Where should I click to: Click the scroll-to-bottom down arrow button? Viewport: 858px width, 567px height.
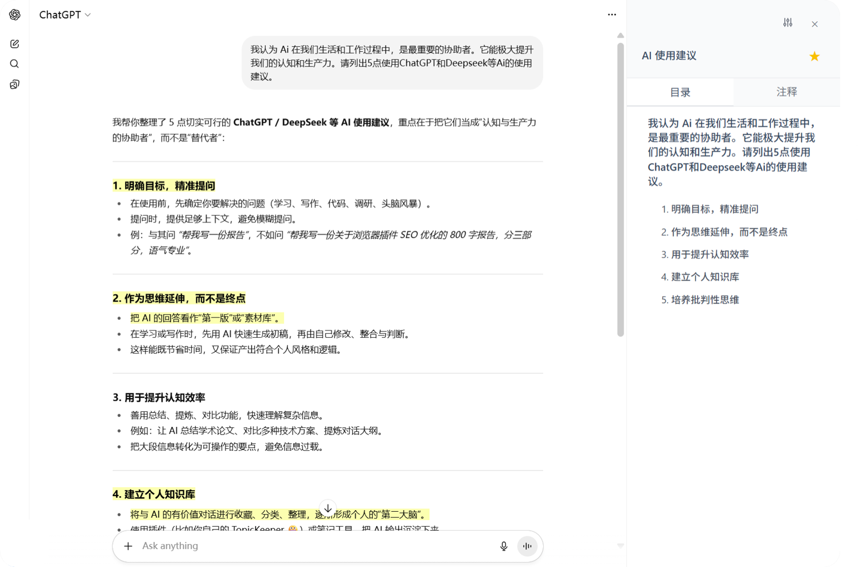[328, 508]
